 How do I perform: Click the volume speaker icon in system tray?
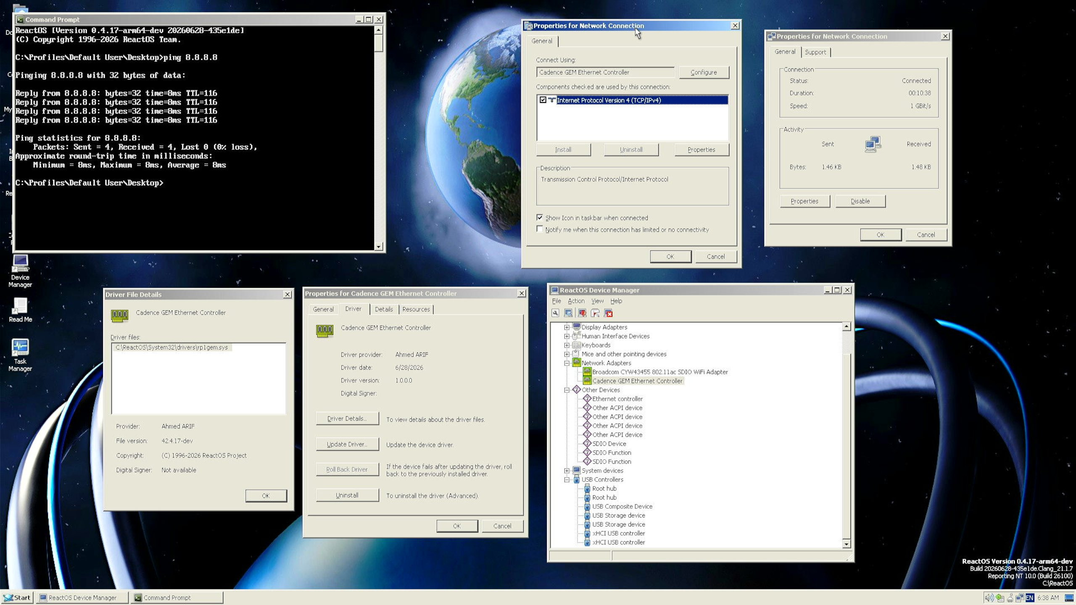[x=989, y=597]
